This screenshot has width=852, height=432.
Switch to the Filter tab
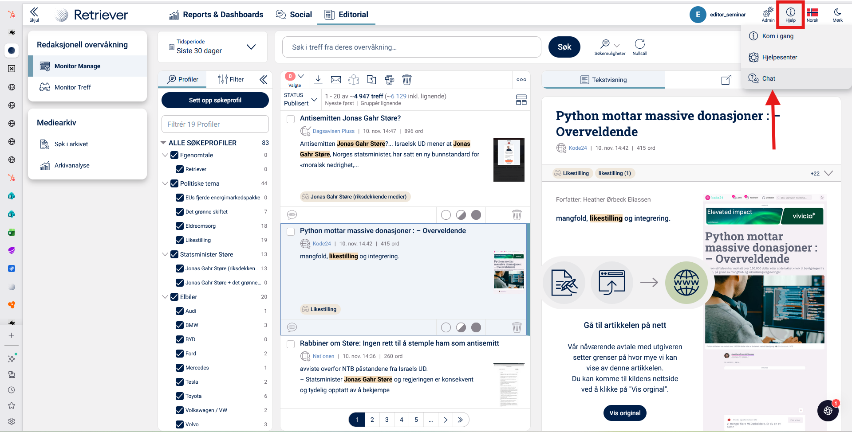point(231,79)
